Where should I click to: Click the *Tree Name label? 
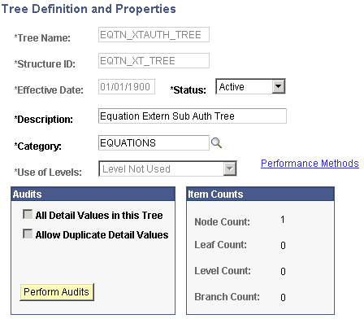click(x=42, y=38)
